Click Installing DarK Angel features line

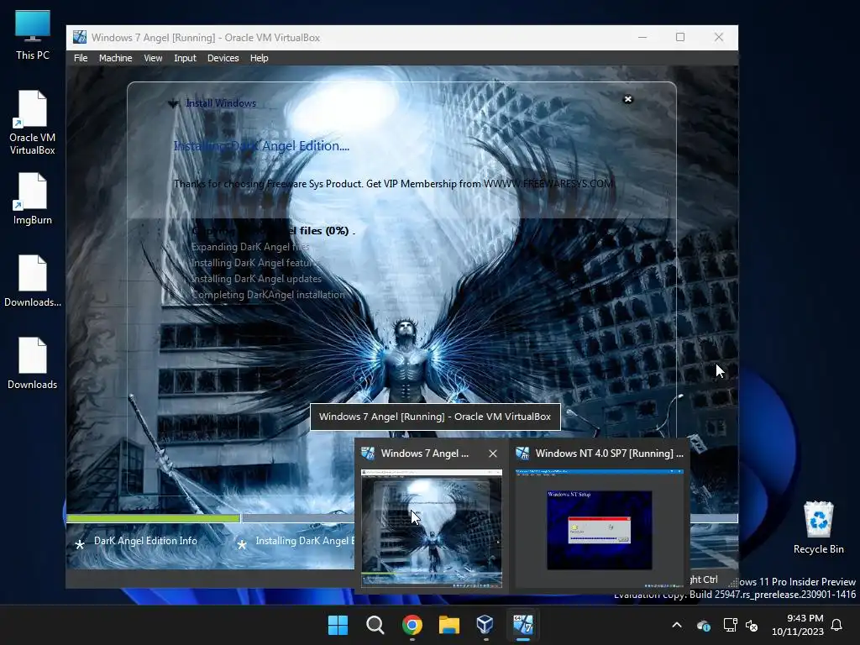pyautogui.click(x=254, y=263)
